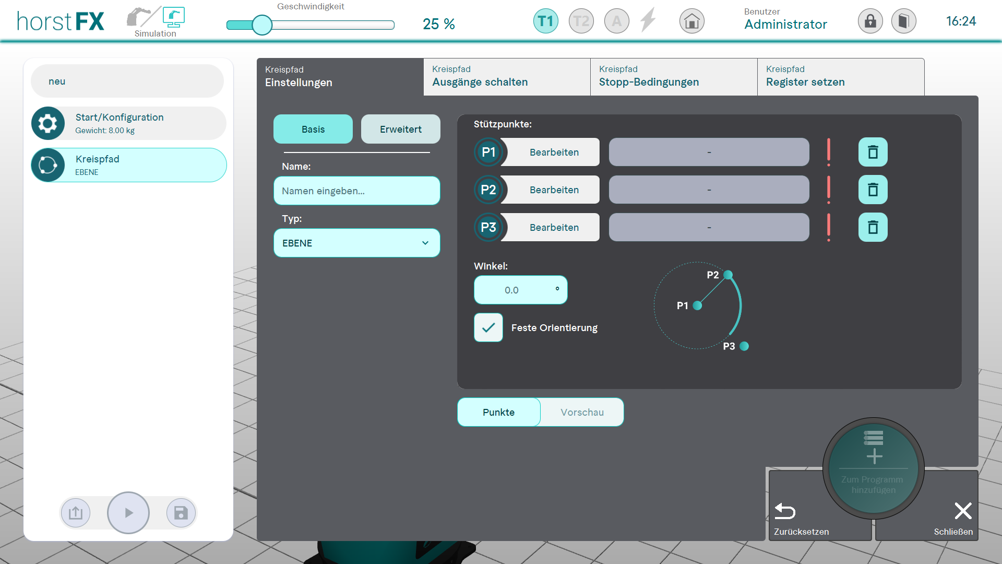Click the Geschwindigkeit speed slider handle
This screenshot has width=1002, height=564.
(262, 25)
